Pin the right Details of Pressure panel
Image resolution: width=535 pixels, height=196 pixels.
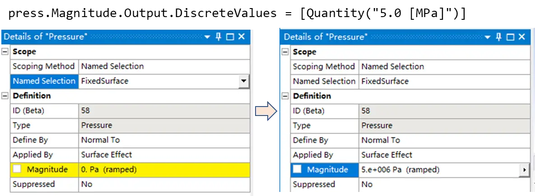pos(499,37)
